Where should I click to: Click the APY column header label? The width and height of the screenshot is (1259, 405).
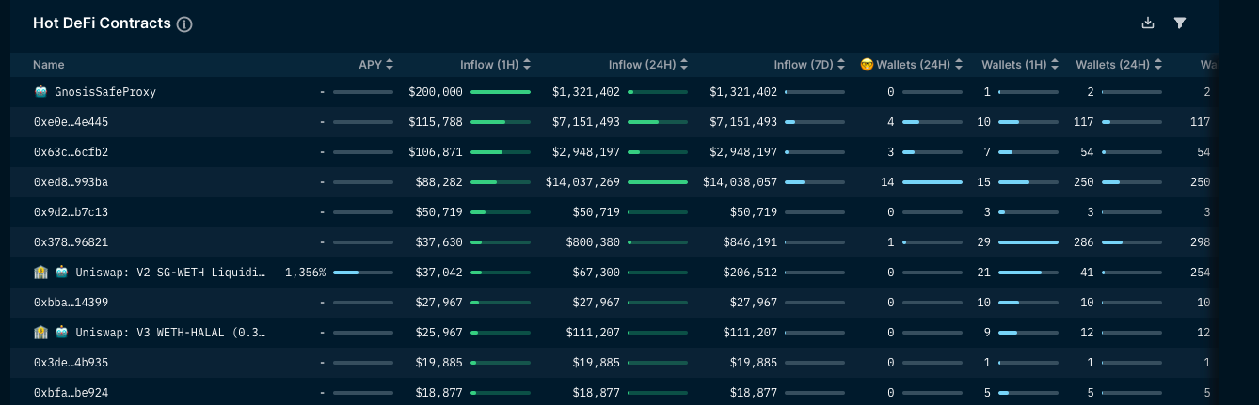[x=370, y=65]
